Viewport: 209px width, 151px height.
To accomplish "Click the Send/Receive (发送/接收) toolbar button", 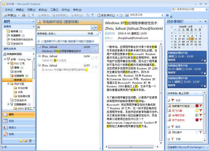I will click(x=108, y=15).
